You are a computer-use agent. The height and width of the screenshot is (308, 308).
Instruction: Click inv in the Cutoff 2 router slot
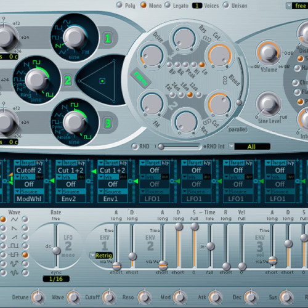39,177
